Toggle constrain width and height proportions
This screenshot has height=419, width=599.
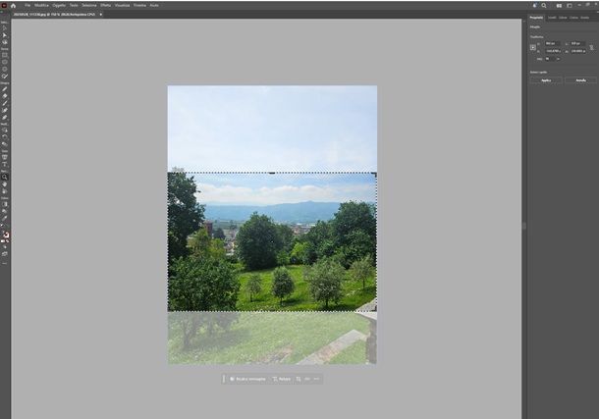click(591, 48)
